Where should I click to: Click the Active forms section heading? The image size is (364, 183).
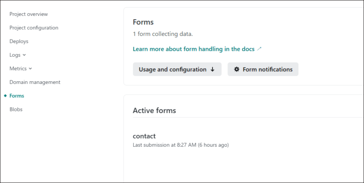click(154, 110)
